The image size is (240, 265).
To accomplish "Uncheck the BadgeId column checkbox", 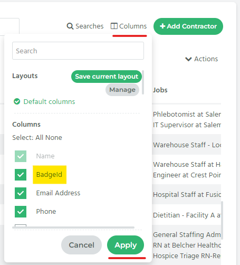I will [x=21, y=175].
